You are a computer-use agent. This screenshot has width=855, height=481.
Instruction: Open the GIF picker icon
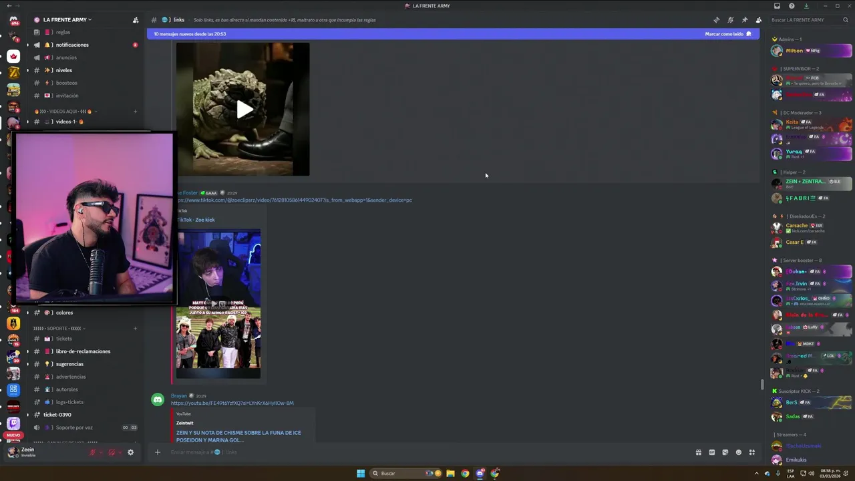coord(712,452)
